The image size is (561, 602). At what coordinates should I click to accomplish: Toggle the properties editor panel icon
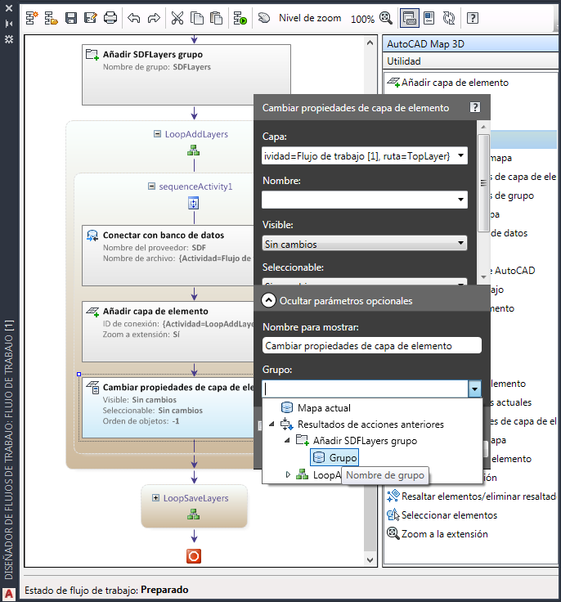(x=429, y=18)
